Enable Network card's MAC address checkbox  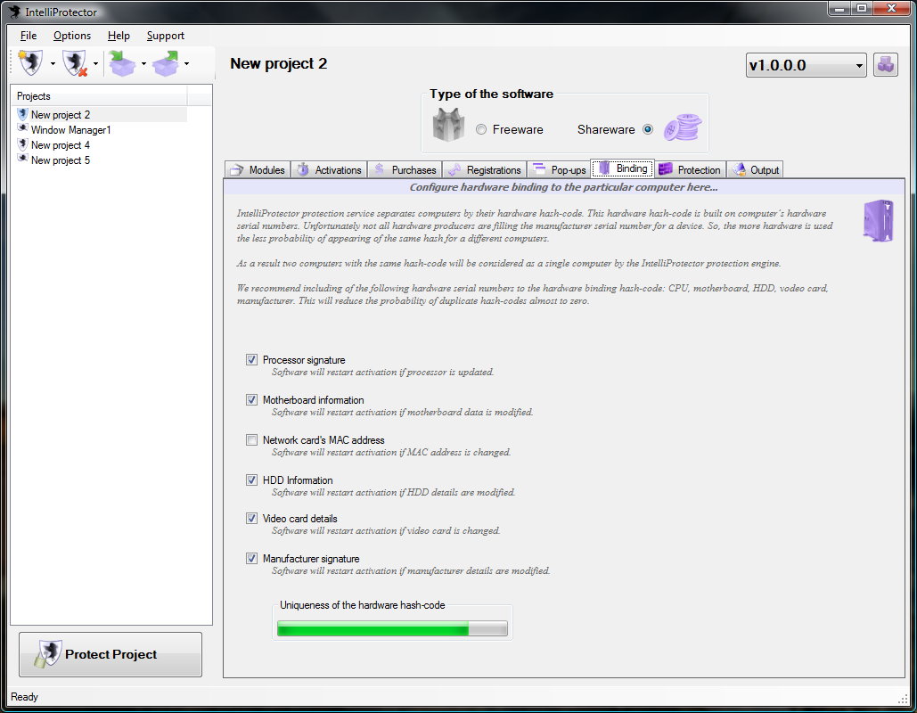click(x=251, y=440)
